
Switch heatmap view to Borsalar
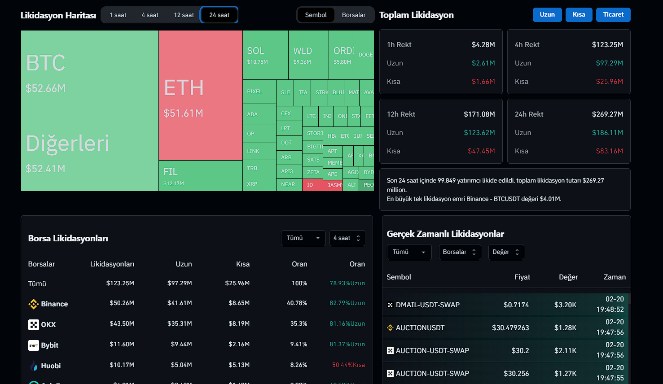(353, 15)
